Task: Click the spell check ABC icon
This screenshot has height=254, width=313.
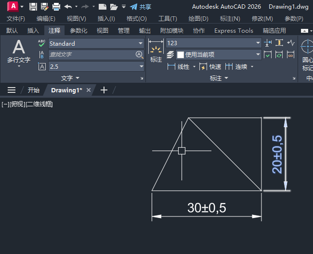Action: coord(41,43)
